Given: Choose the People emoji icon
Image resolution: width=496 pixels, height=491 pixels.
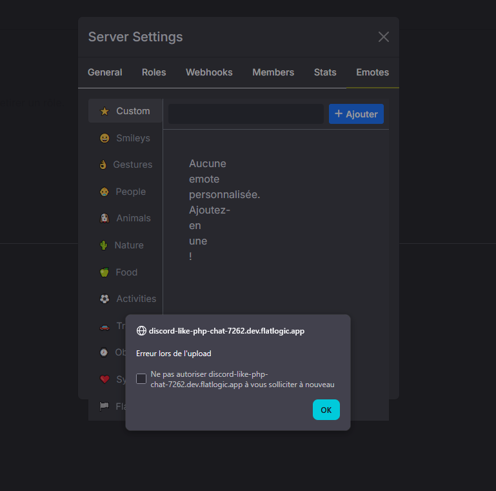Looking at the screenshot, I should (104, 192).
